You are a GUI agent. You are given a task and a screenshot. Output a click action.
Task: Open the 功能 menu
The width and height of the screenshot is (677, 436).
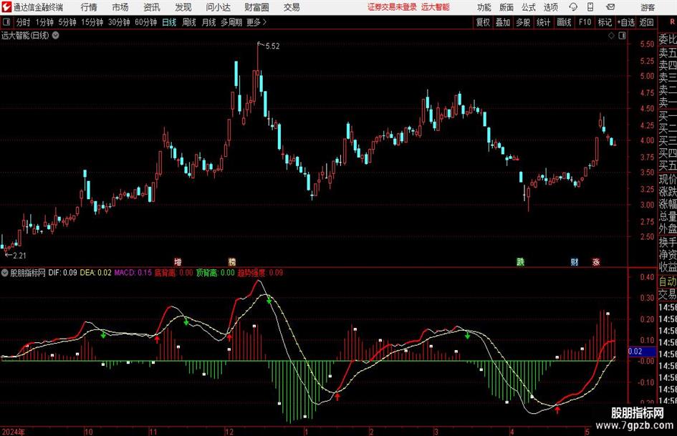(484, 7)
